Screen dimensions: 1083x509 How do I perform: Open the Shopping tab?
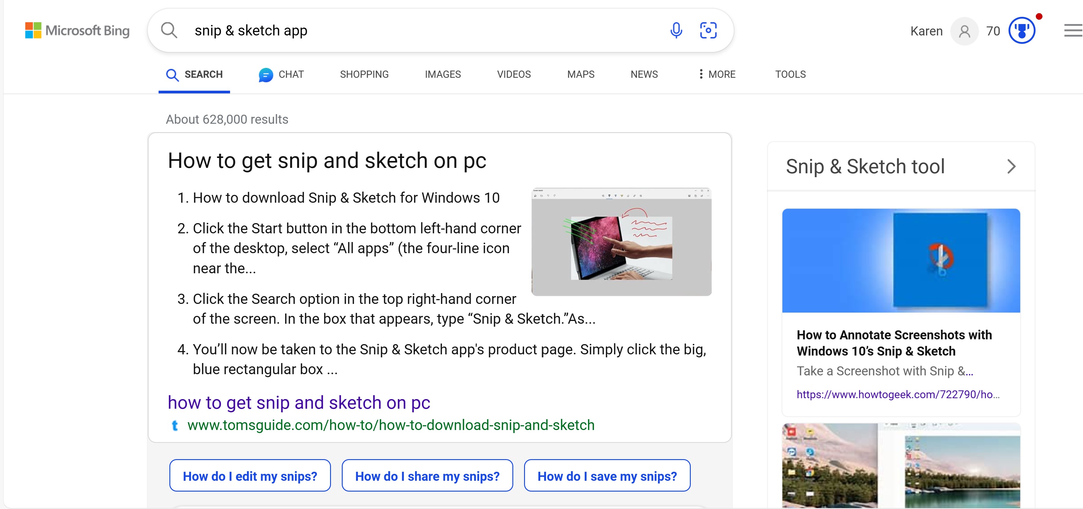[364, 74]
